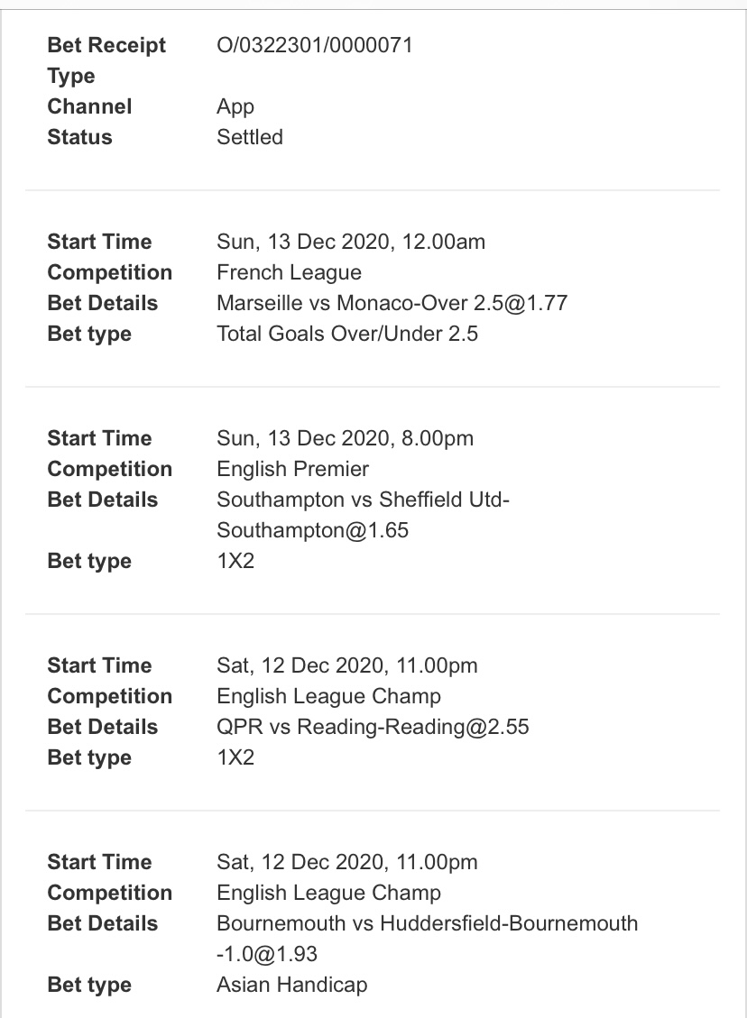This screenshot has width=747, height=1018.
Task: Click English League Champ above QPR match
Action: point(328,696)
